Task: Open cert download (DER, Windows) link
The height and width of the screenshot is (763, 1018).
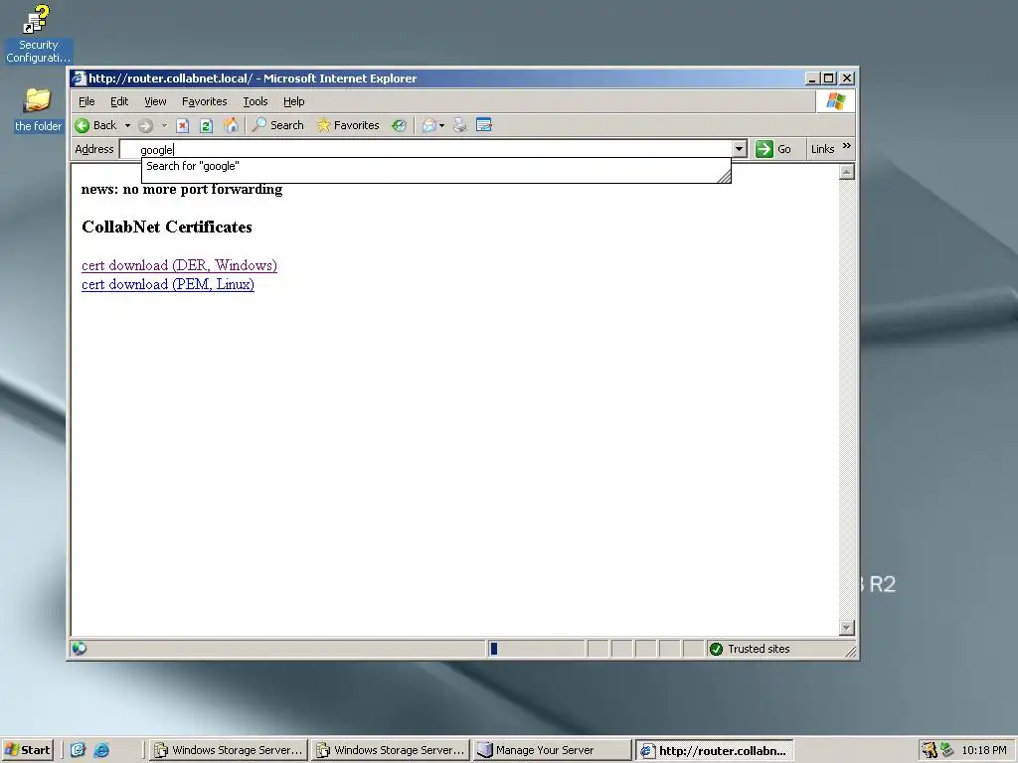Action: coord(179,265)
